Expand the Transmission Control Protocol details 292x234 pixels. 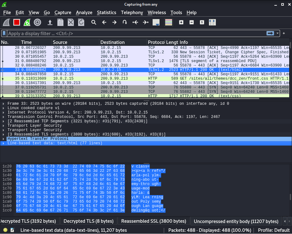click(x=3, y=117)
